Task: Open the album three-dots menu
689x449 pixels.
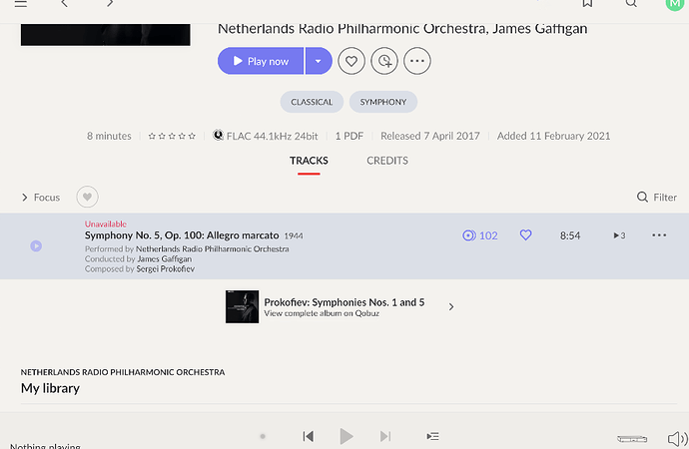Action: tap(417, 61)
